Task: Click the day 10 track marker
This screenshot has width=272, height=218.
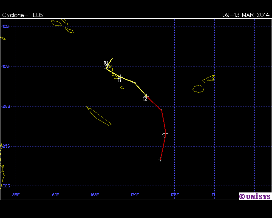Action: point(107,65)
